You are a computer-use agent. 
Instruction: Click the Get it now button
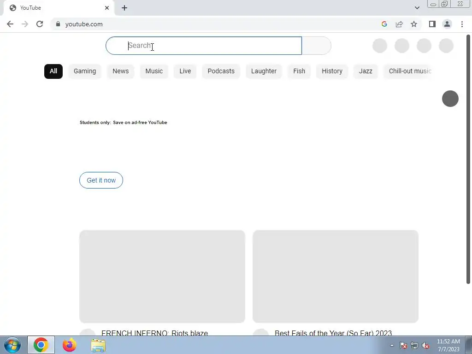101,180
